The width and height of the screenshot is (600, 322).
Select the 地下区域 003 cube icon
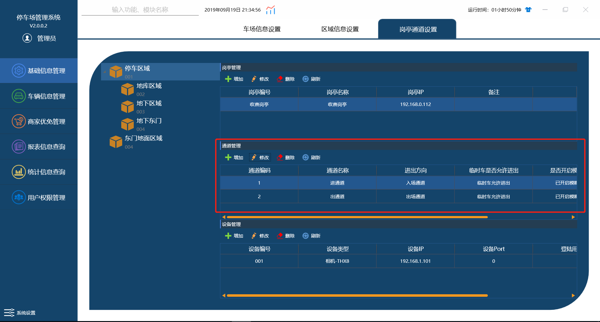[127, 107]
